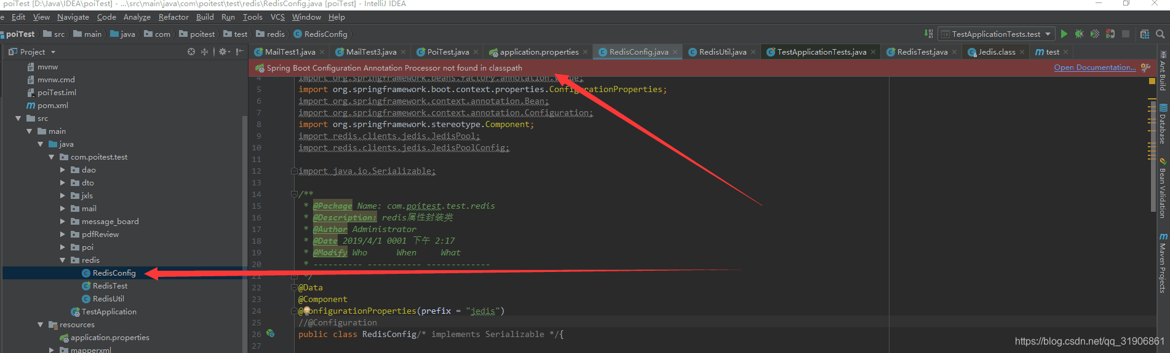Screen dimensions: 1170x353
Task: Run TestApplicationTests.test with green play icon
Action: (1064, 34)
